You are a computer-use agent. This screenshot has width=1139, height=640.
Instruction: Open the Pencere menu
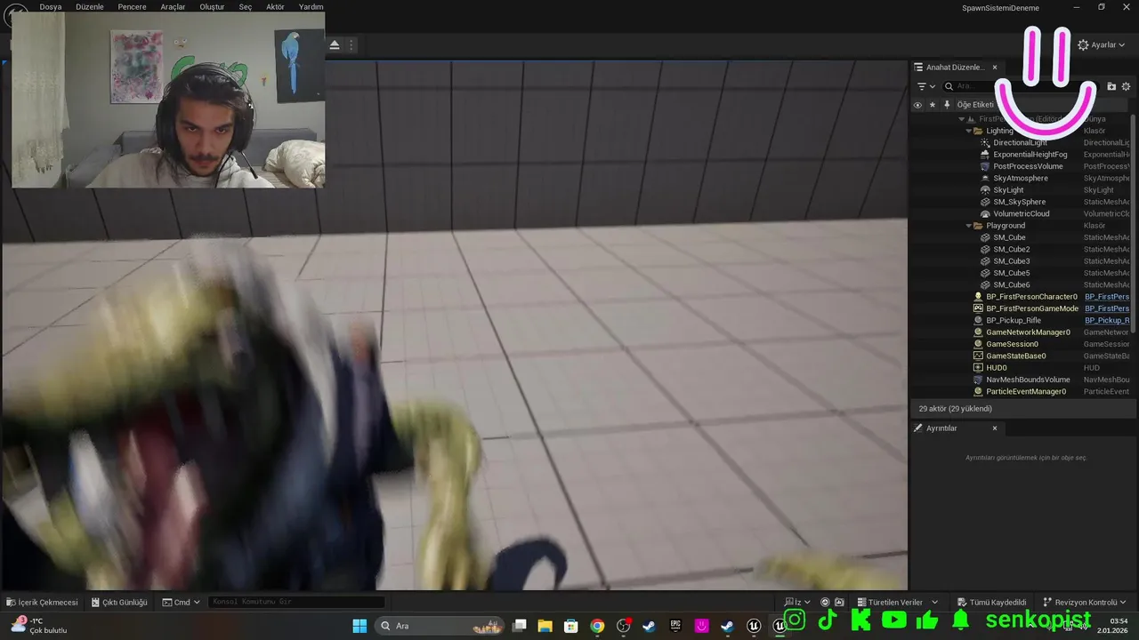point(132,6)
